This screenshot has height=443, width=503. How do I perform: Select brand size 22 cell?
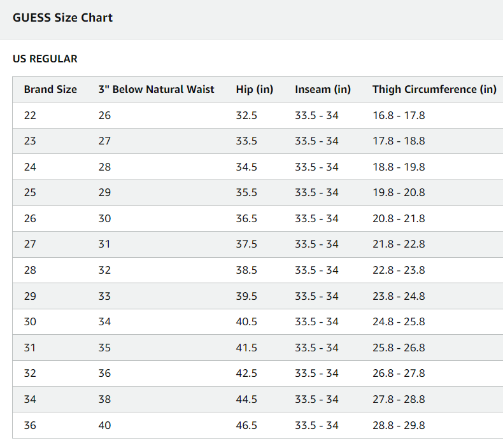click(30, 115)
